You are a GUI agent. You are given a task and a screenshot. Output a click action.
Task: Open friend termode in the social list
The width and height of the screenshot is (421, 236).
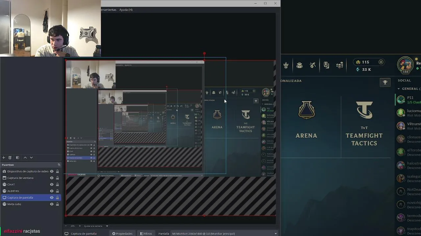tap(409, 218)
